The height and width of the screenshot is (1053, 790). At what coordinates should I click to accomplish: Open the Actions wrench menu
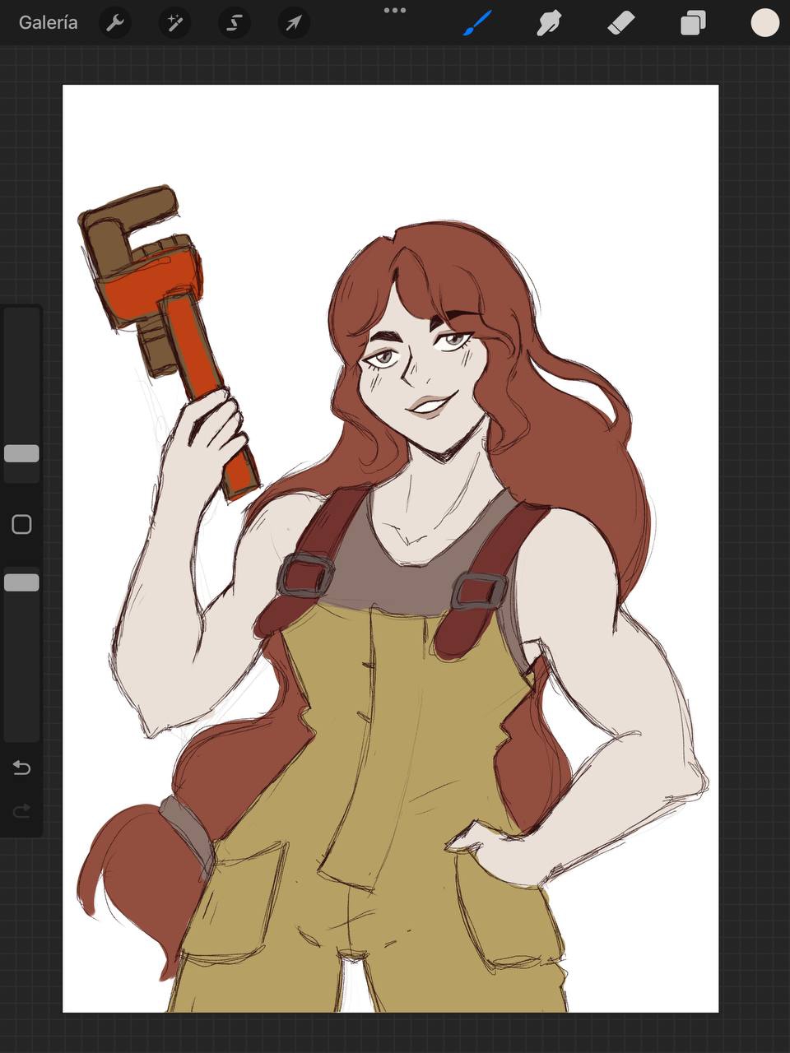pos(115,23)
